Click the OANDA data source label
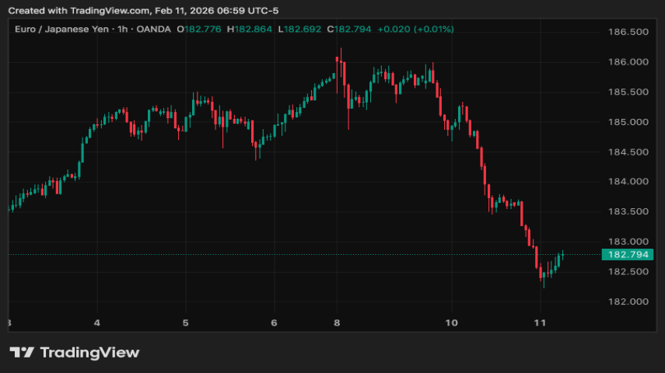The height and width of the screenshot is (373, 665). pyautogui.click(x=153, y=30)
